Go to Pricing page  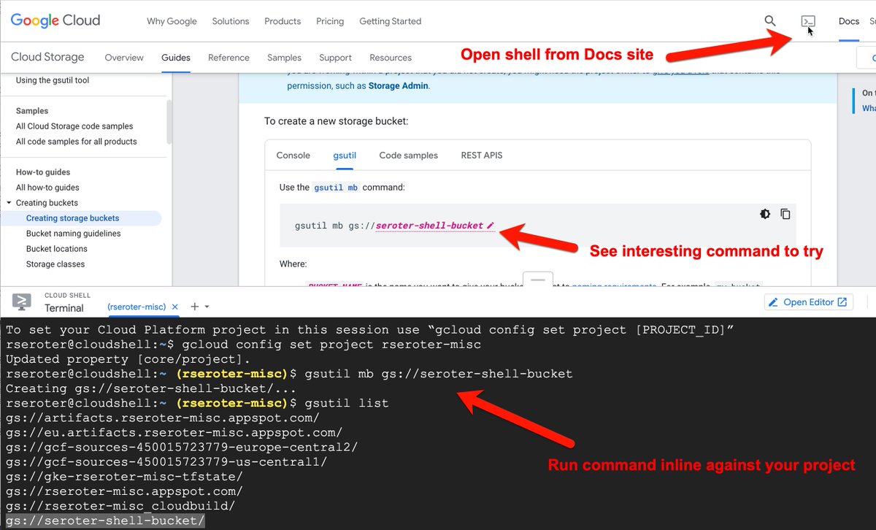[330, 21]
